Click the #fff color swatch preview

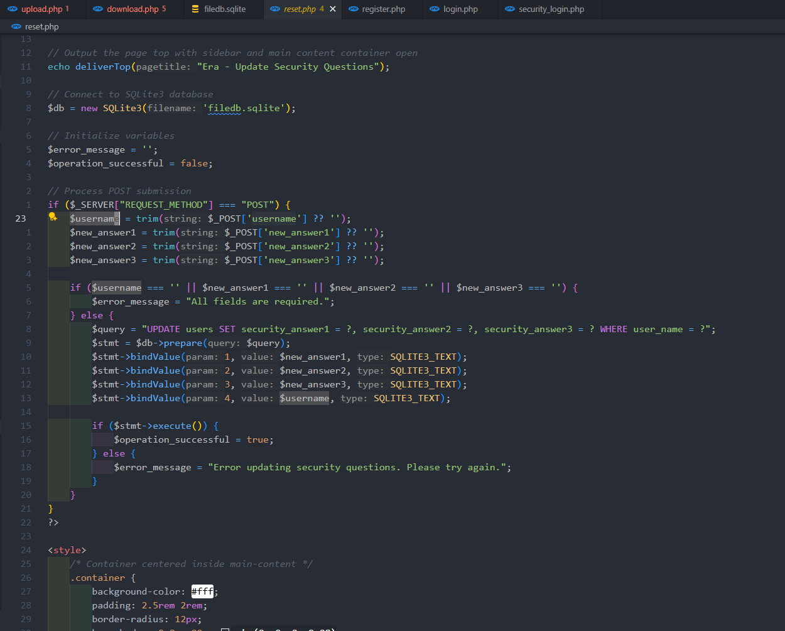tap(202, 591)
